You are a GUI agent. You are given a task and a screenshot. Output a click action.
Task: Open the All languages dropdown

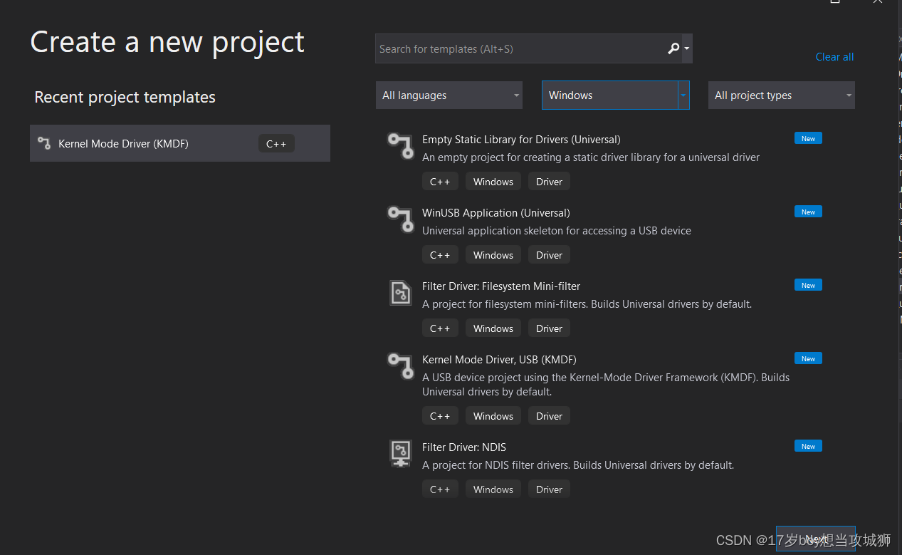[x=449, y=95]
